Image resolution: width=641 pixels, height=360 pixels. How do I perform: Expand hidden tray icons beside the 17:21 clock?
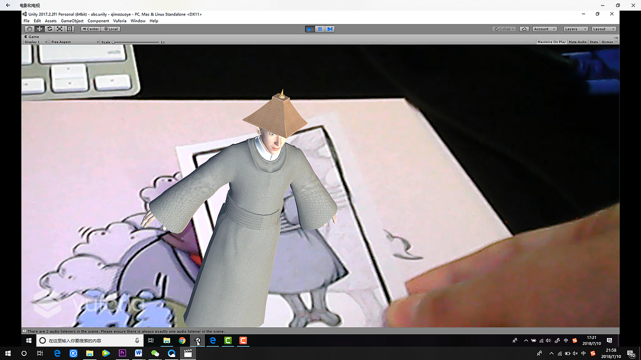pyautogui.click(x=526, y=340)
